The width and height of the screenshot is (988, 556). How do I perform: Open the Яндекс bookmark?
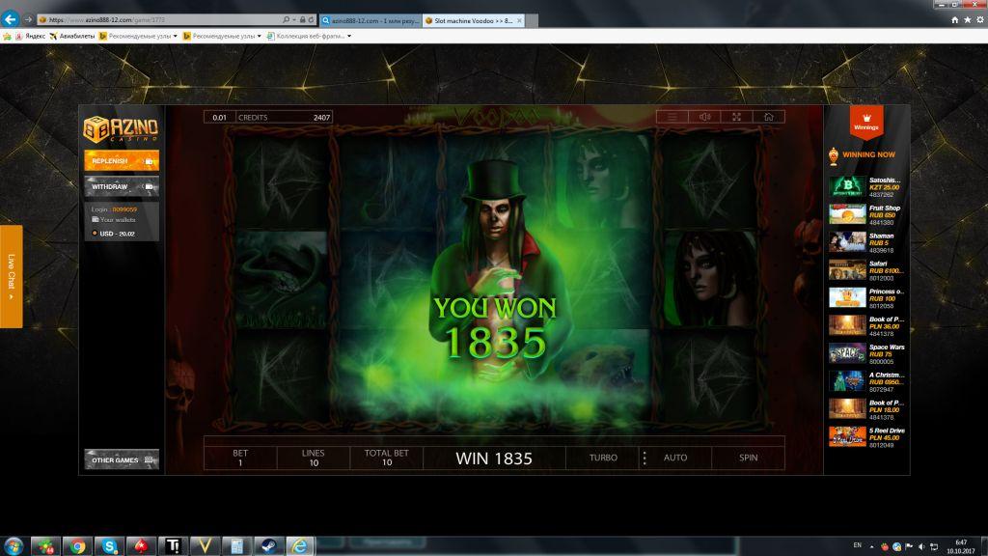click(x=30, y=36)
